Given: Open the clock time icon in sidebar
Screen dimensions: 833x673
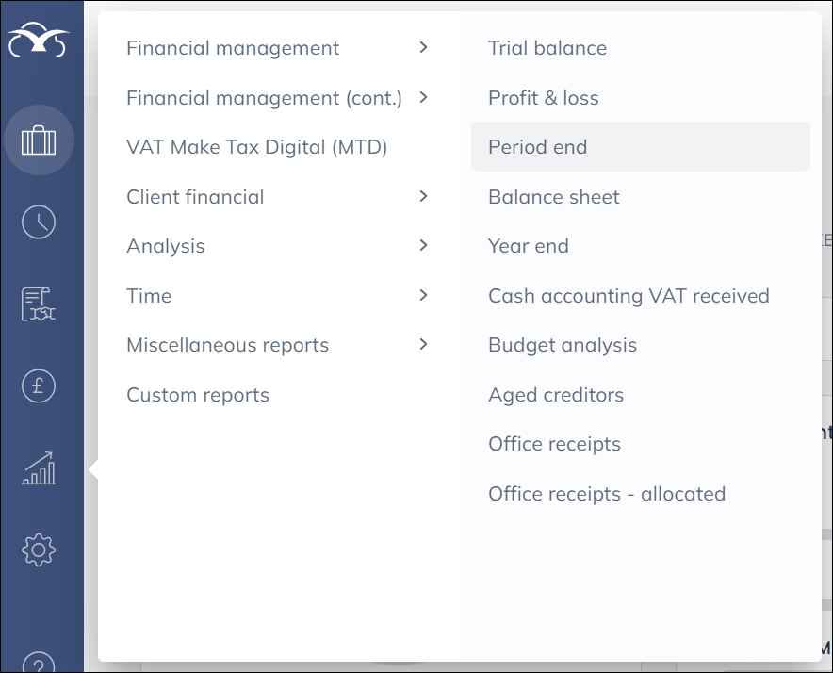Looking at the screenshot, I should point(39,222).
